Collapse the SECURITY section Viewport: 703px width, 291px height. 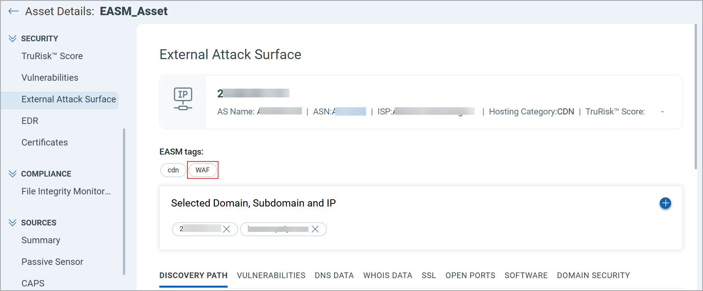click(x=13, y=39)
